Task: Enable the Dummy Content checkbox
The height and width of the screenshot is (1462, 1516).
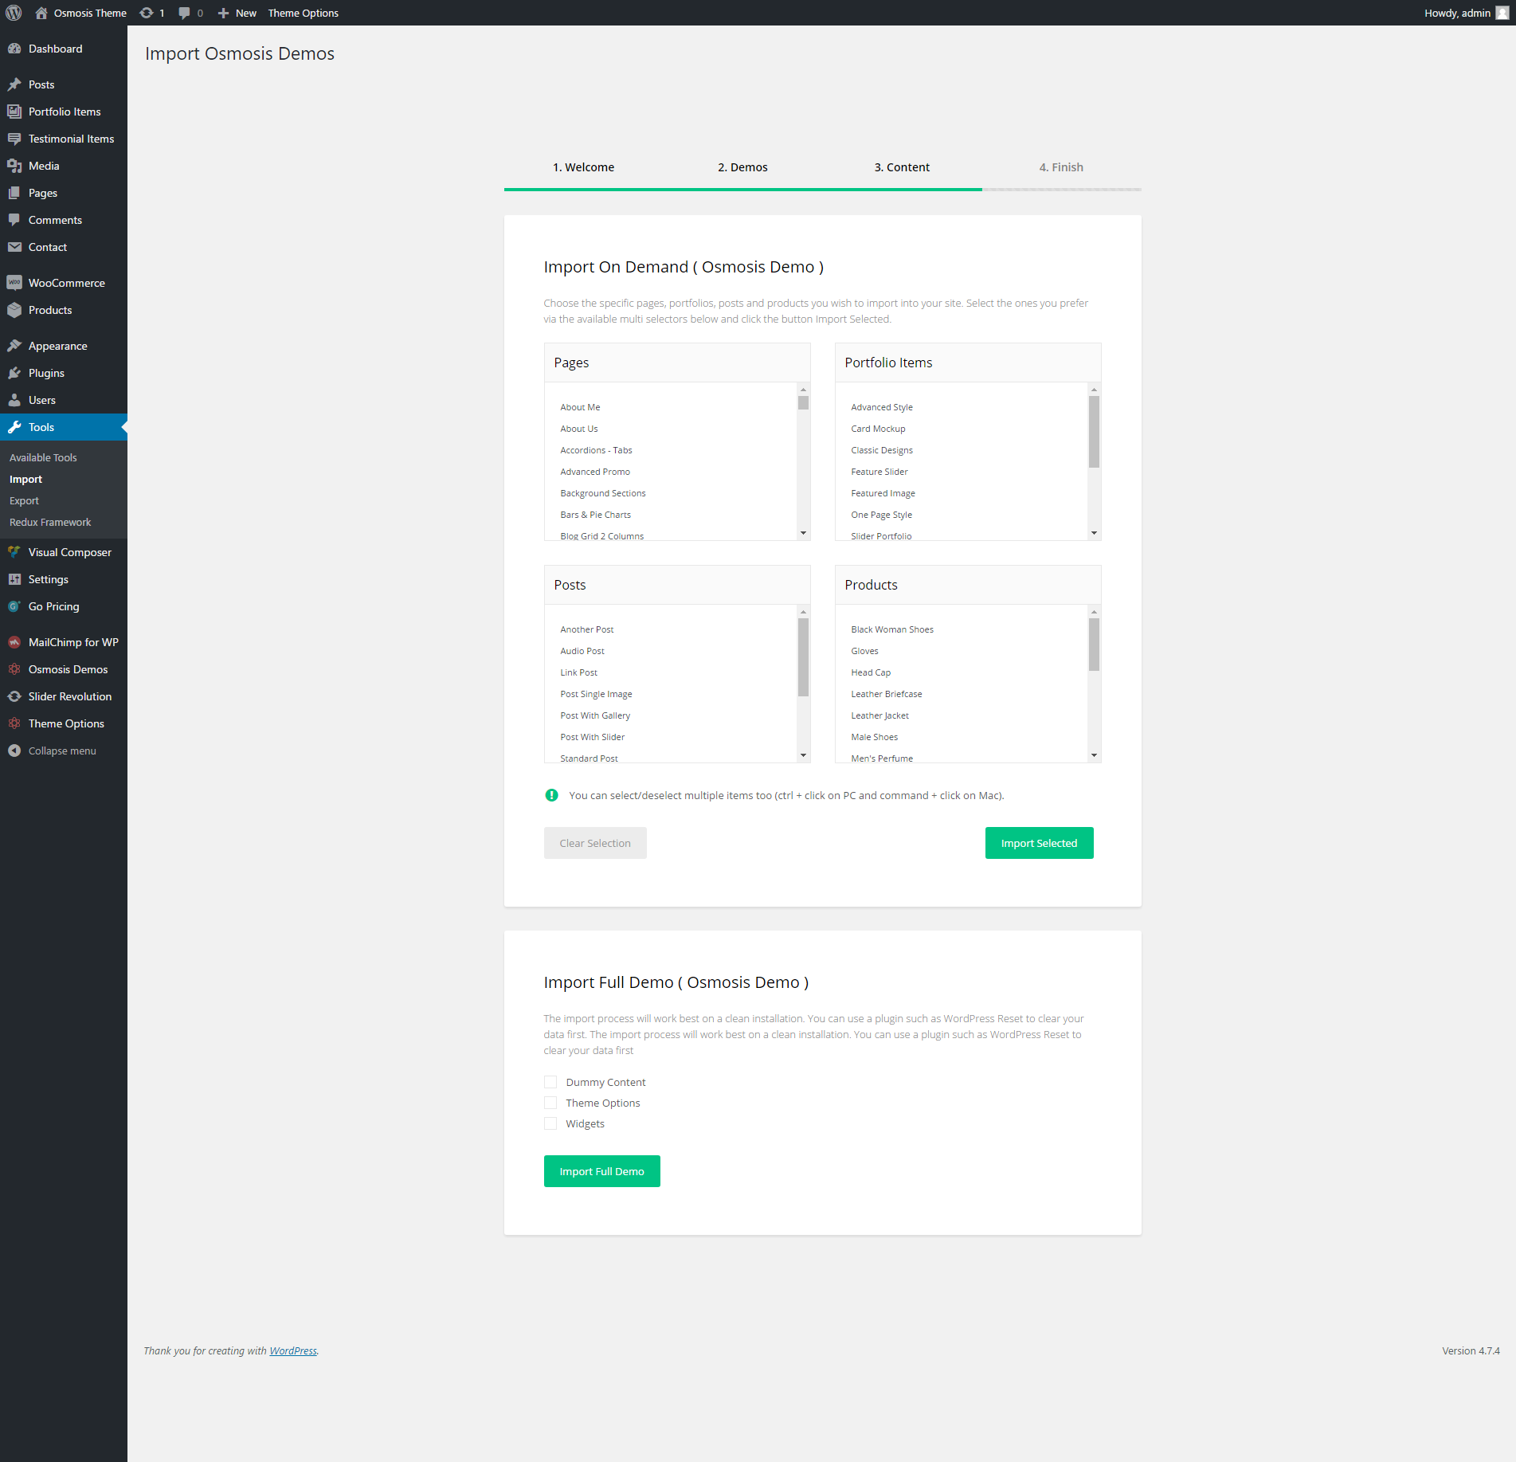Action: point(550,1082)
